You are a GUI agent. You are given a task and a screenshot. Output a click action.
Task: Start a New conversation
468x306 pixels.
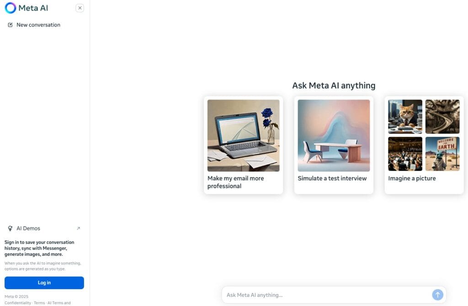point(38,25)
